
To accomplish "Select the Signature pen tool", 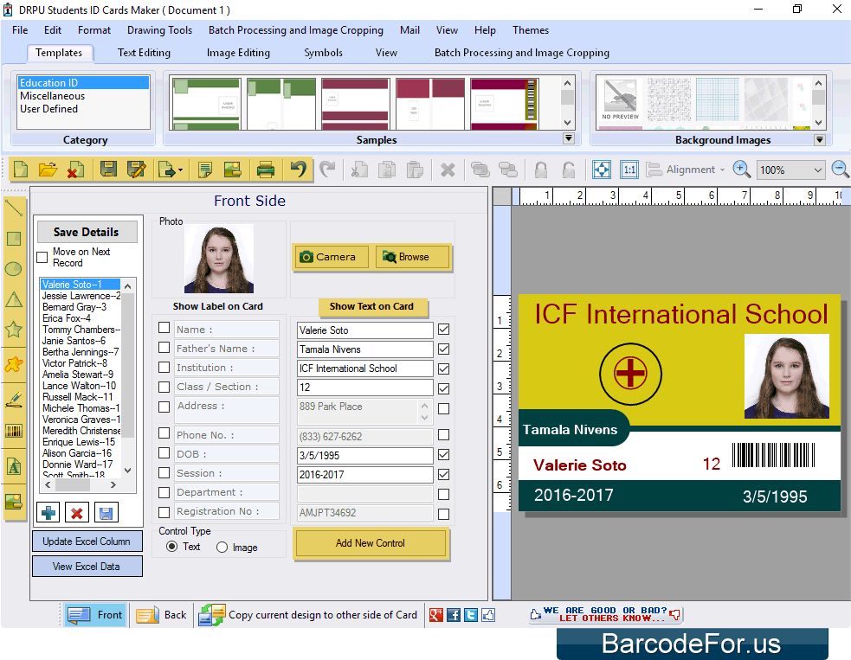I will click(x=14, y=400).
